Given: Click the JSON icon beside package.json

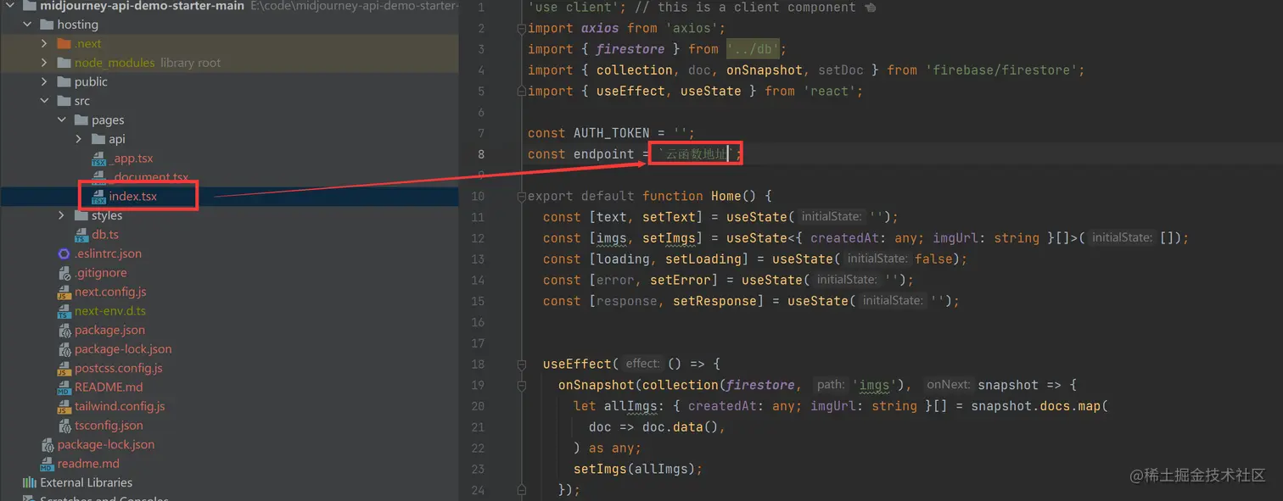Looking at the screenshot, I should [x=64, y=331].
